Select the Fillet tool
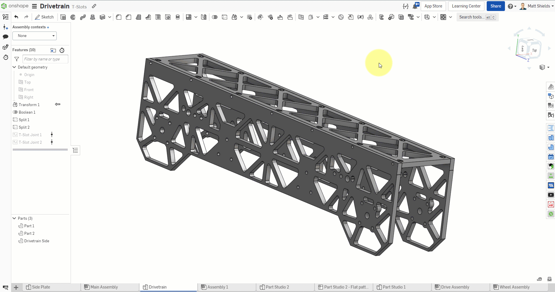Viewport: 555px width, 292px height. click(x=119, y=17)
